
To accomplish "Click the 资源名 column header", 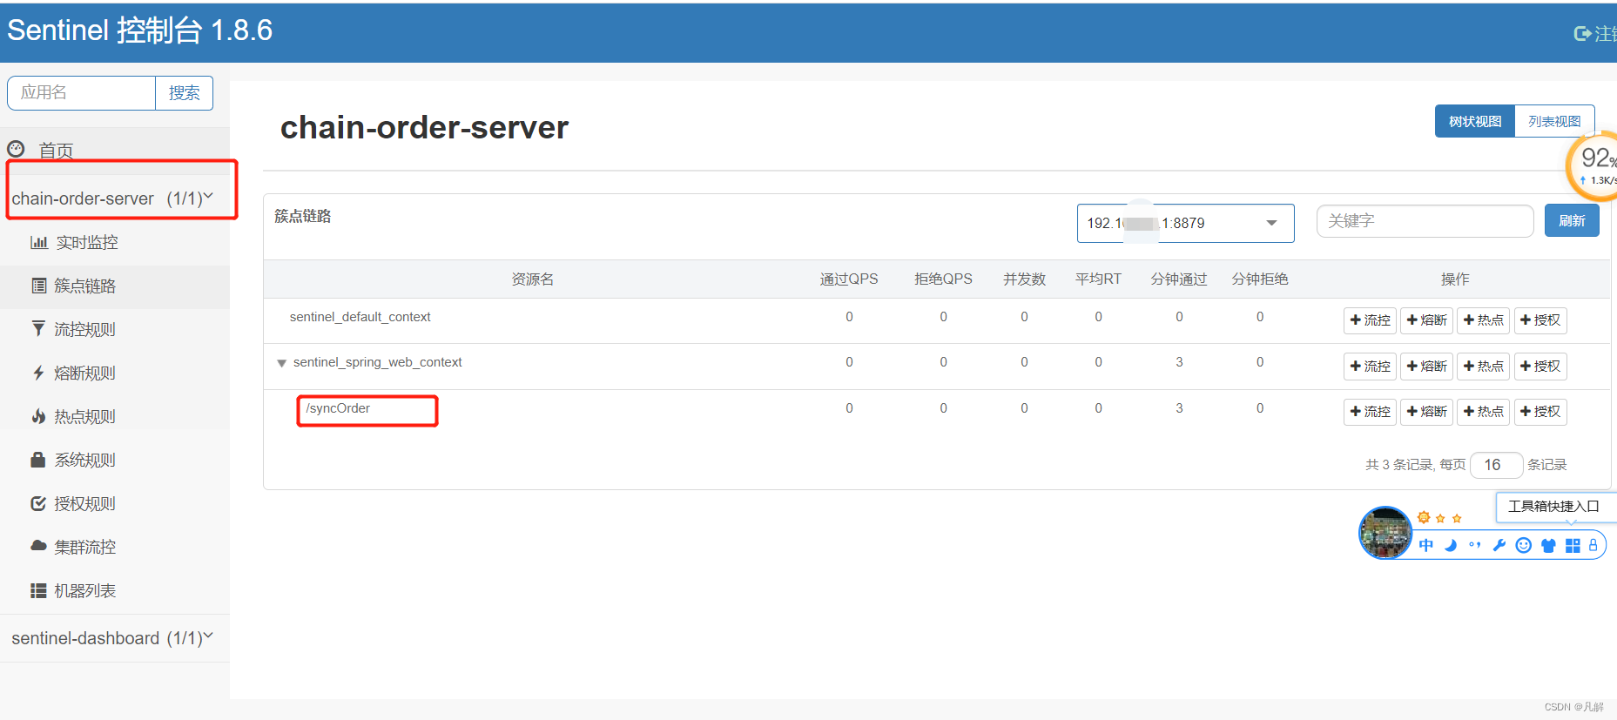I will [532, 279].
